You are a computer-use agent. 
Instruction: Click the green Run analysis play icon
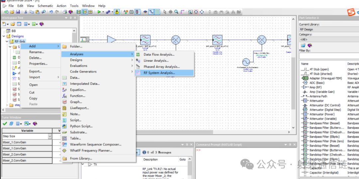pyautogui.click(x=99, y=12)
